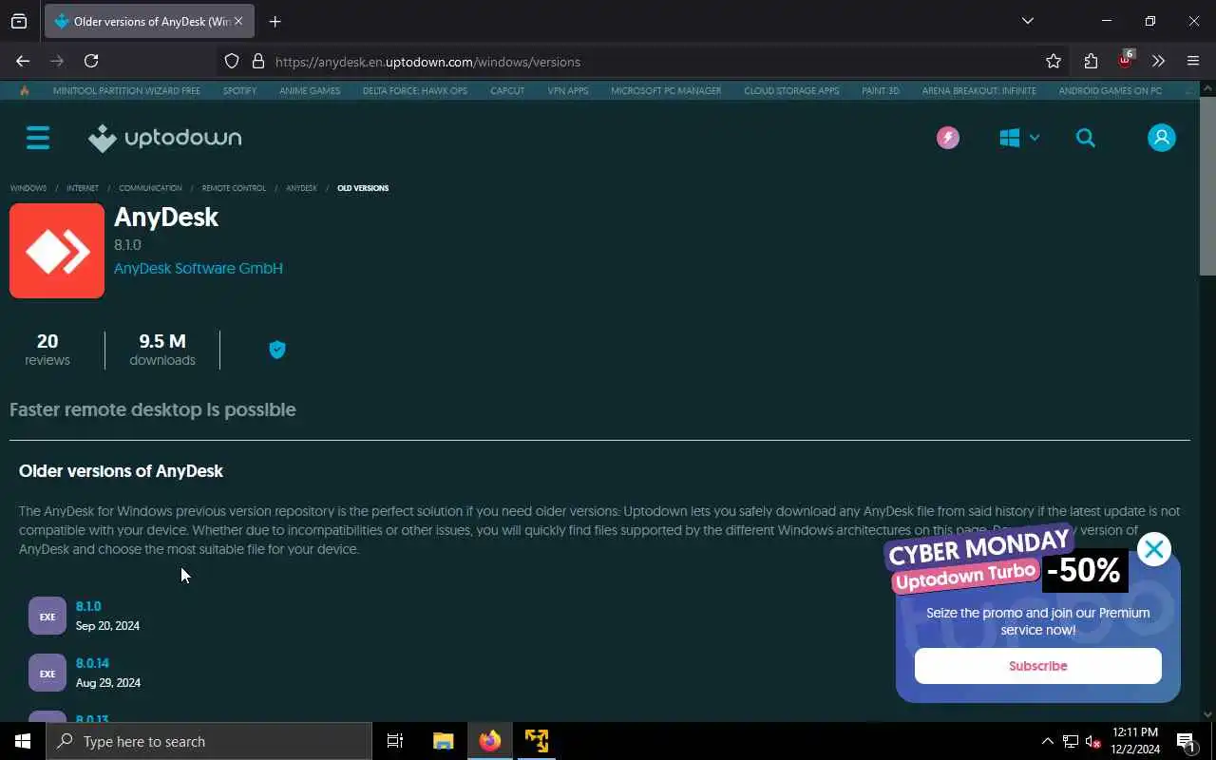Open the user account avatar
The width and height of the screenshot is (1216, 760).
[1162, 138]
